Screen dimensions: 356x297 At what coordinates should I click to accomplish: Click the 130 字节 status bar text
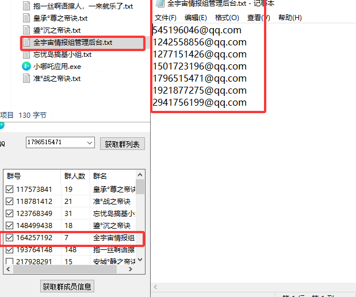32,115
